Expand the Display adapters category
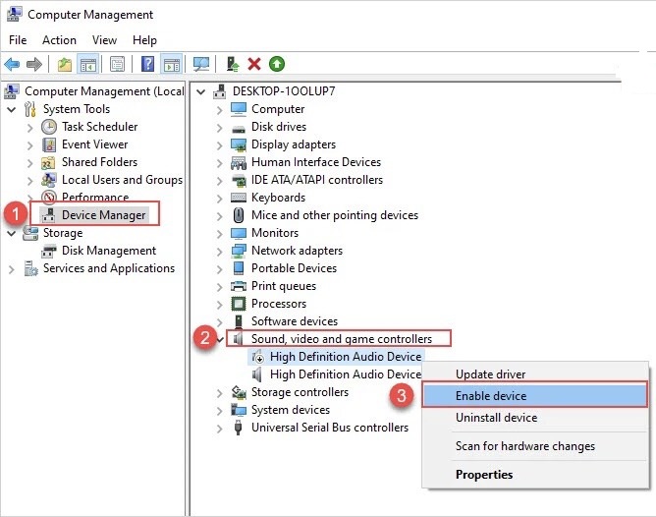Screen dimensions: 656x517 [219, 145]
